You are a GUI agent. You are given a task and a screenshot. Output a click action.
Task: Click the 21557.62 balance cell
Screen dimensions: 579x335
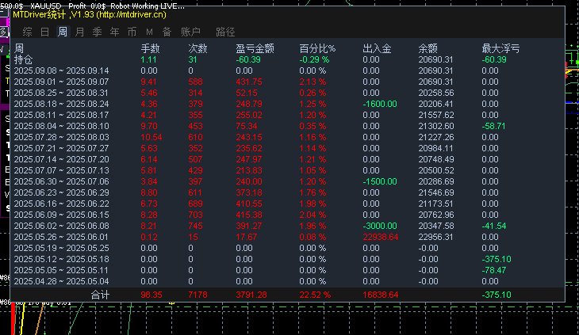(x=436, y=115)
